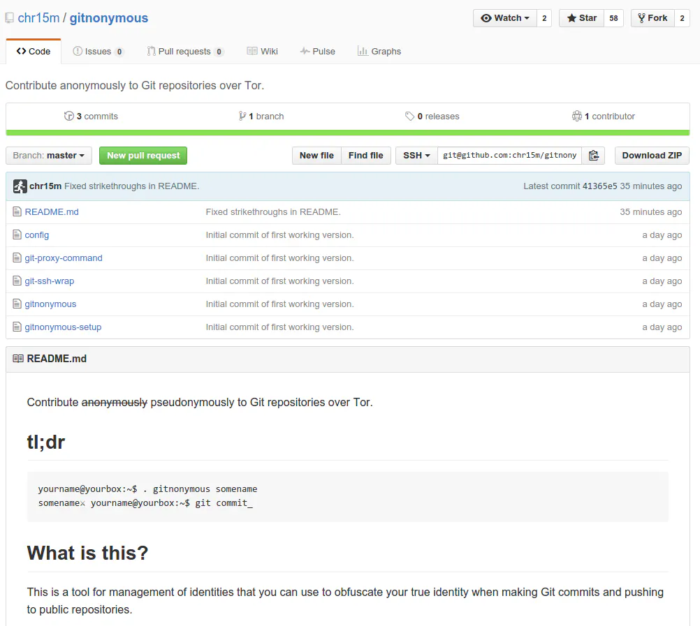
Task: Open the config file
Action: point(36,235)
